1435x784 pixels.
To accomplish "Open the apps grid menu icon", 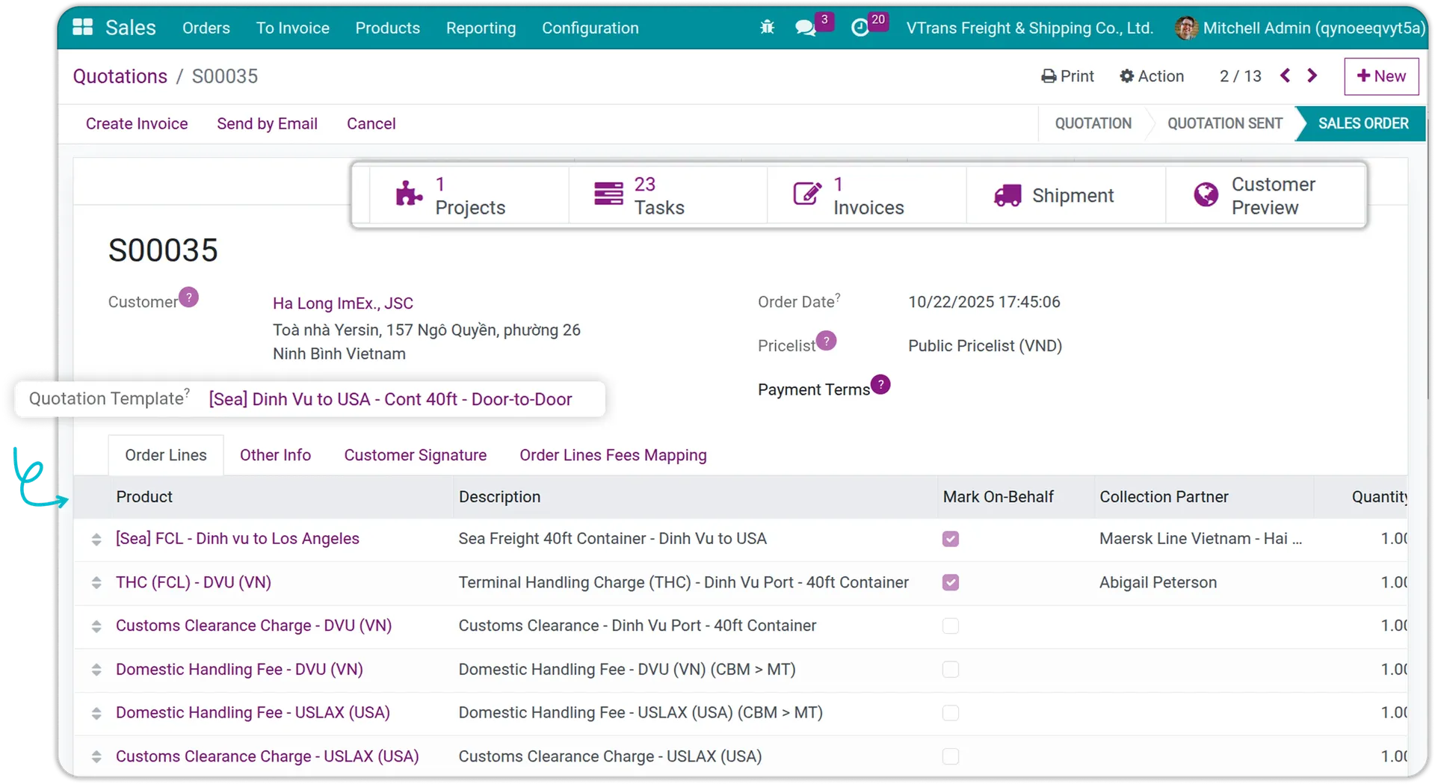I will [82, 28].
